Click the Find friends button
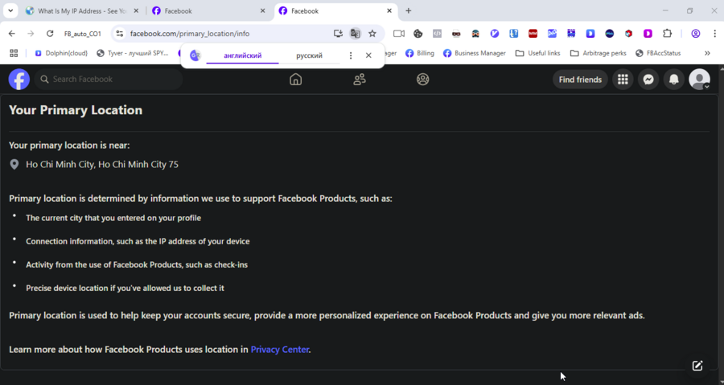Image resolution: width=724 pixels, height=385 pixels. (580, 80)
